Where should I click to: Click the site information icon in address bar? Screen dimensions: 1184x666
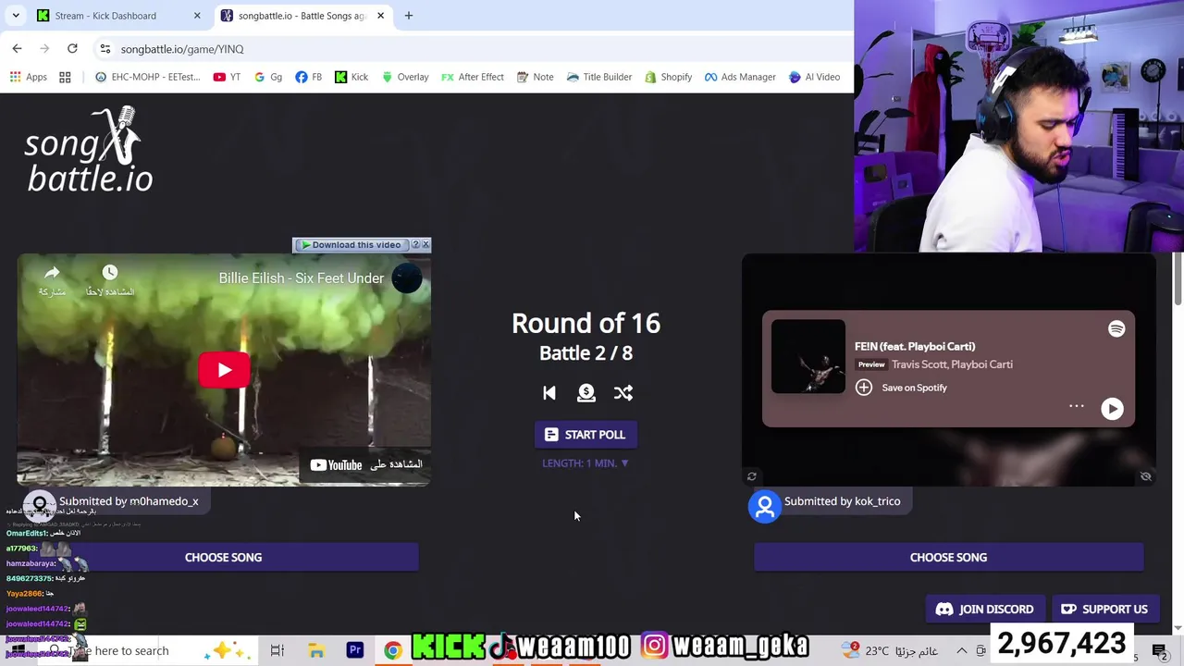tap(105, 49)
